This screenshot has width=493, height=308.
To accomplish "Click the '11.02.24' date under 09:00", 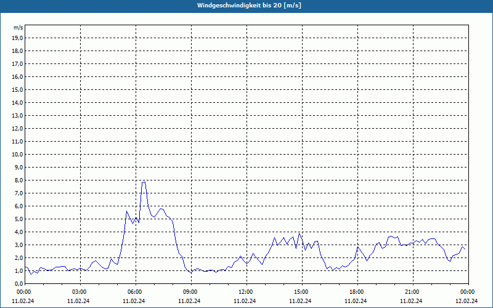I will point(189,301).
